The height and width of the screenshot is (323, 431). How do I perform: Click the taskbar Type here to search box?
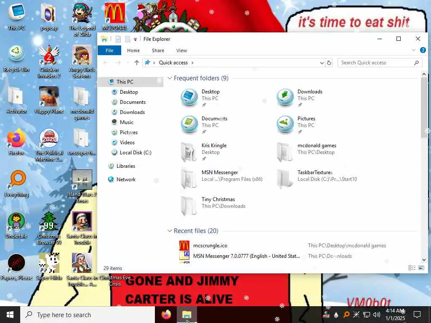pyautogui.click(x=88, y=315)
